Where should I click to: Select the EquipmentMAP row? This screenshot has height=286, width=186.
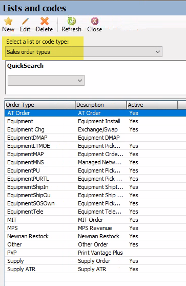(95, 154)
